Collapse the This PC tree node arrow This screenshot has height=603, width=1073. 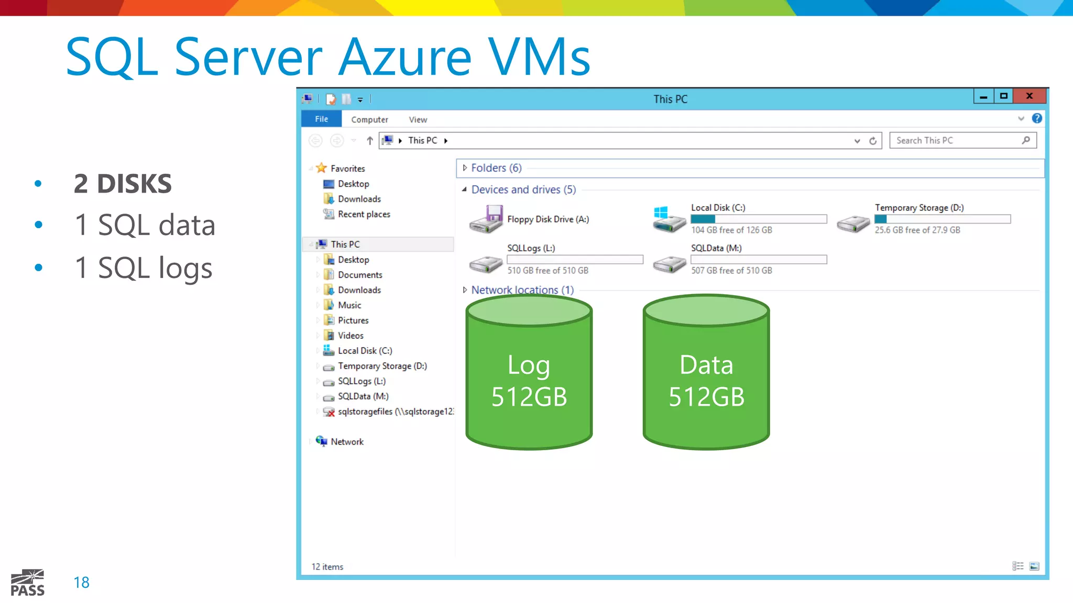[x=311, y=244]
